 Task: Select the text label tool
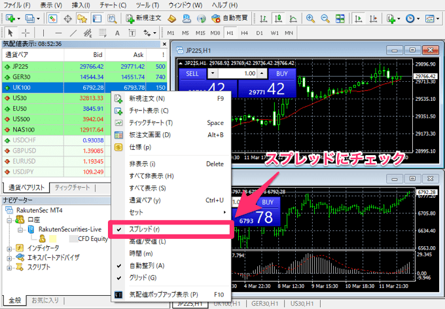[132, 33]
